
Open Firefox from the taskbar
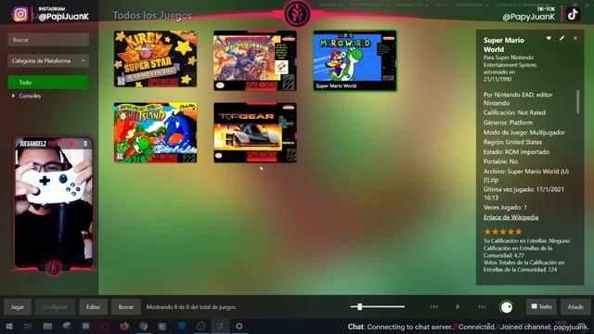click(123, 326)
